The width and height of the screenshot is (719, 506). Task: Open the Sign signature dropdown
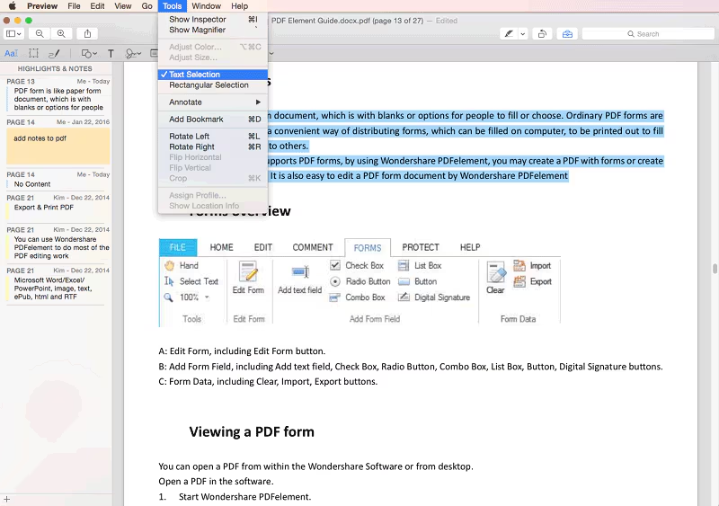pyautogui.click(x=133, y=54)
